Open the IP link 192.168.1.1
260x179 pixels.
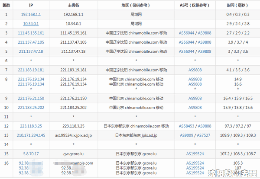tap(31, 15)
